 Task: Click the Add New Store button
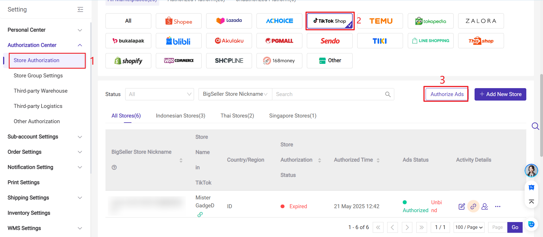tap(500, 94)
